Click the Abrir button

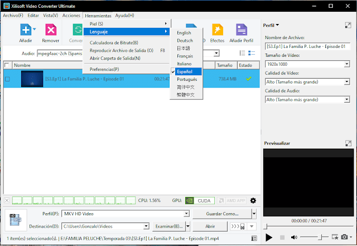tap(210, 226)
